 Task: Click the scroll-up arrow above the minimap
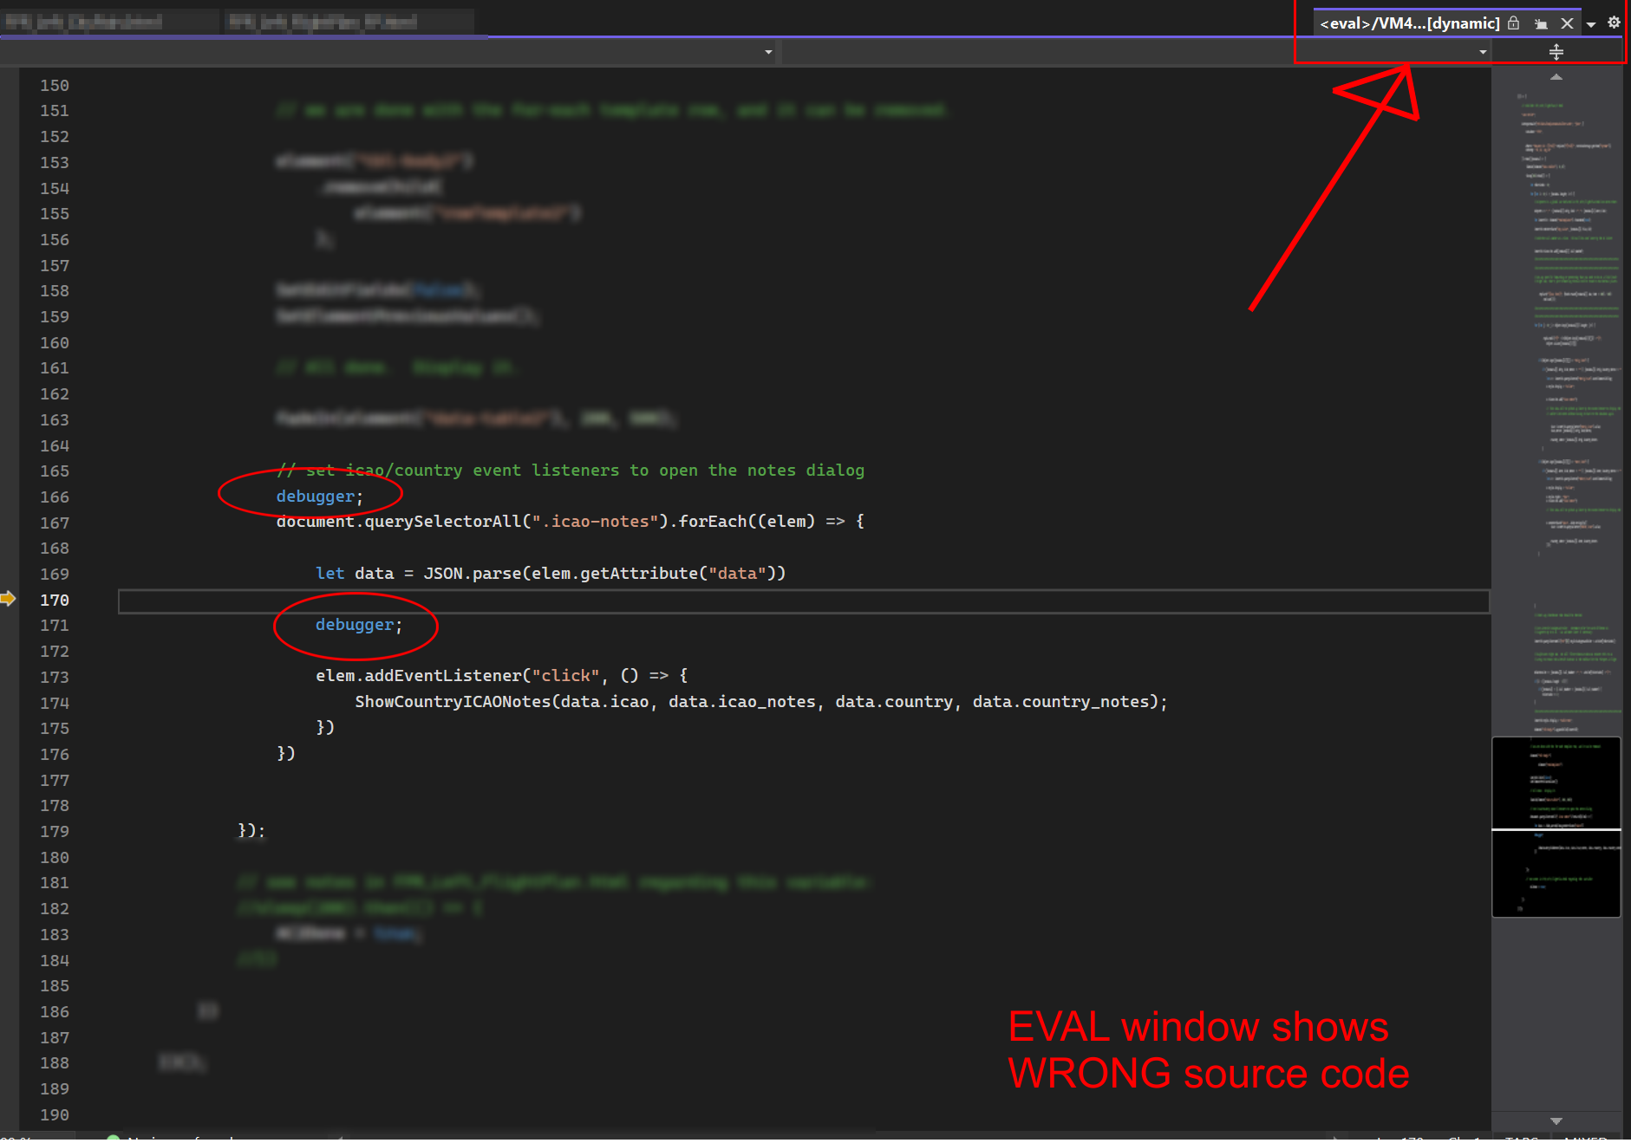tap(1555, 76)
